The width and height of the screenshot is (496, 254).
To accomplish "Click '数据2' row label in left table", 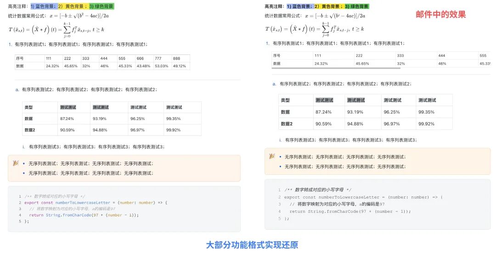I will click(40, 130).
